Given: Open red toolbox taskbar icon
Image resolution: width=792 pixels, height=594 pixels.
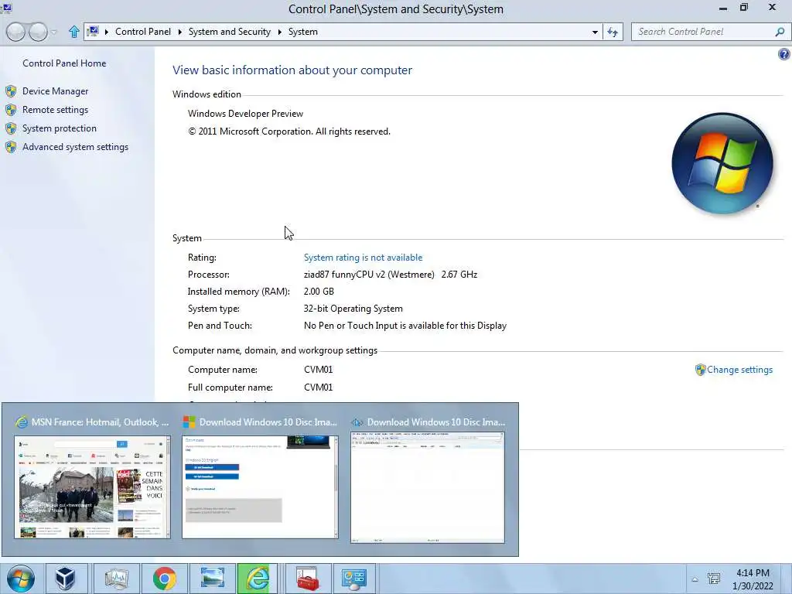Looking at the screenshot, I should click(x=308, y=579).
